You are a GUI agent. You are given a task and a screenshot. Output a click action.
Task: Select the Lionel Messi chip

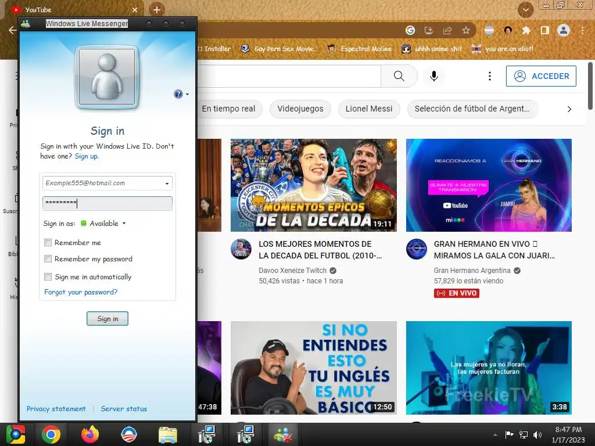369,109
